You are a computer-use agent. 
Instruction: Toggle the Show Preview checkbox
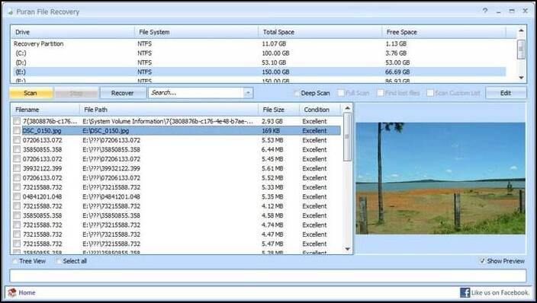(483, 261)
